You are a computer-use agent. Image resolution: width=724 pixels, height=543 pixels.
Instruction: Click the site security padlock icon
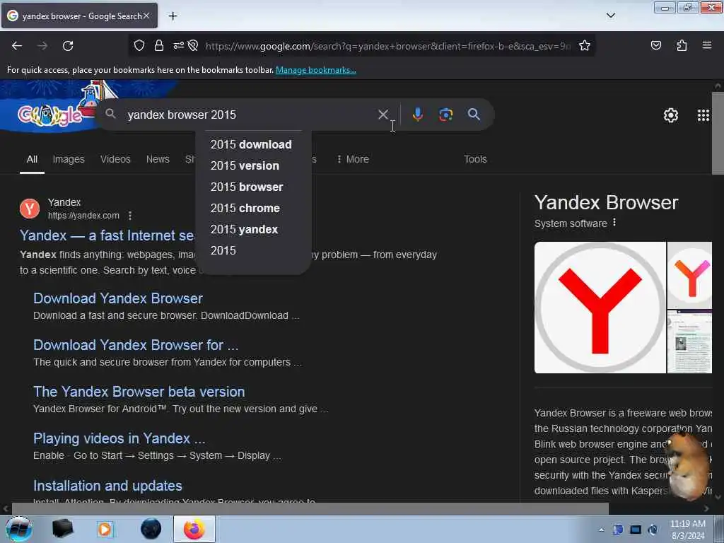coord(159,46)
